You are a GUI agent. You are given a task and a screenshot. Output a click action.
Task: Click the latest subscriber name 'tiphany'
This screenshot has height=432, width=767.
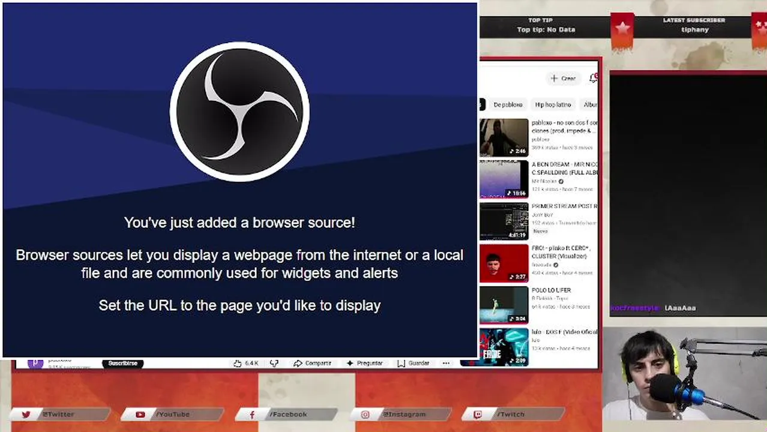694,29
